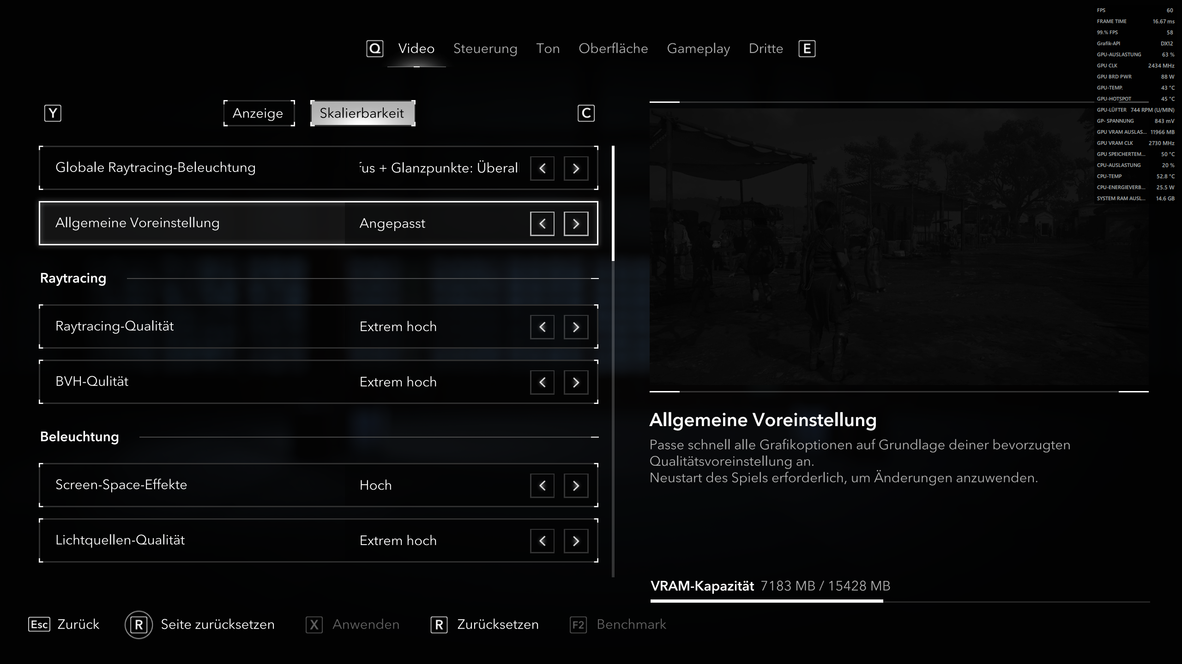Switch to the Gameplay tab
Screen dimensions: 1182x664
pyautogui.click(x=698, y=49)
